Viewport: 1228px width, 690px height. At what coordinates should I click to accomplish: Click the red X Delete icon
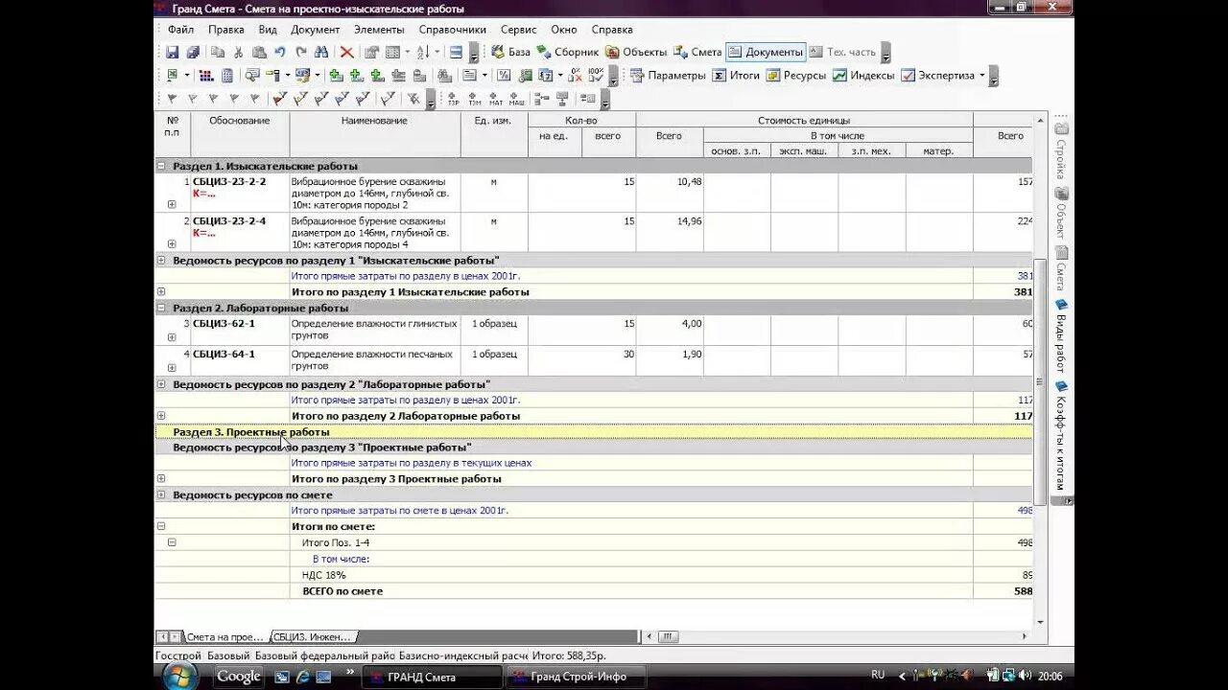tap(346, 53)
